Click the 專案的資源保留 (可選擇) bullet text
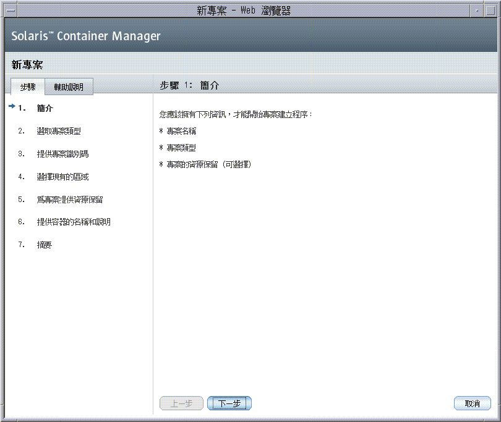Screen dimensions: 501x422 click(x=209, y=165)
